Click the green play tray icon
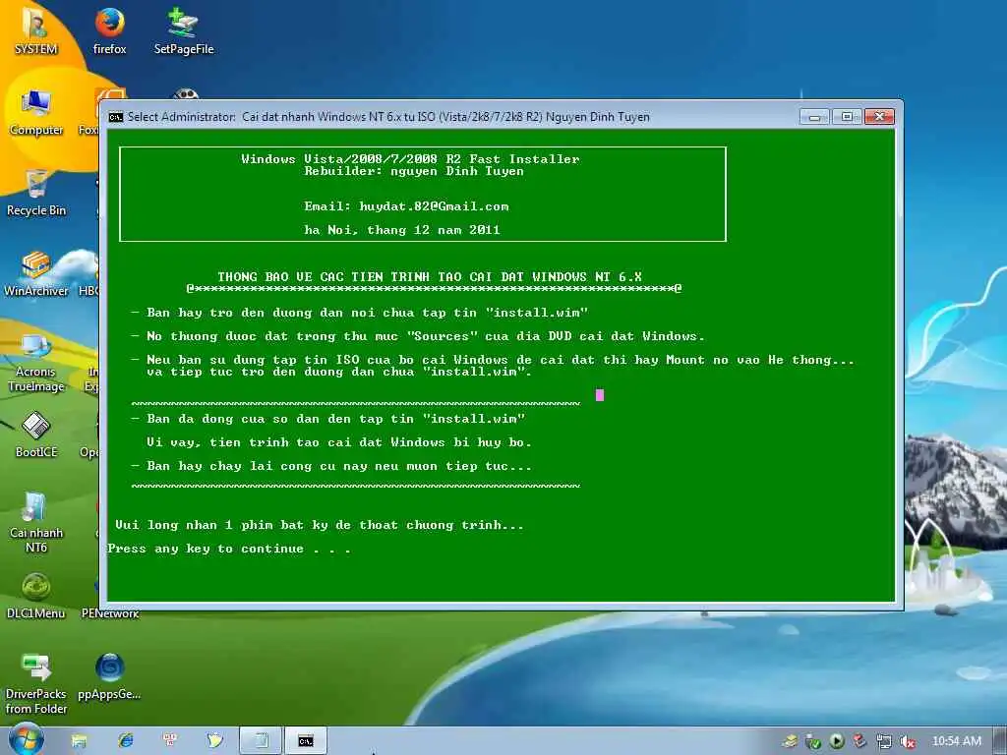Viewport: 1007px width, 755px height. pyautogui.click(x=836, y=741)
